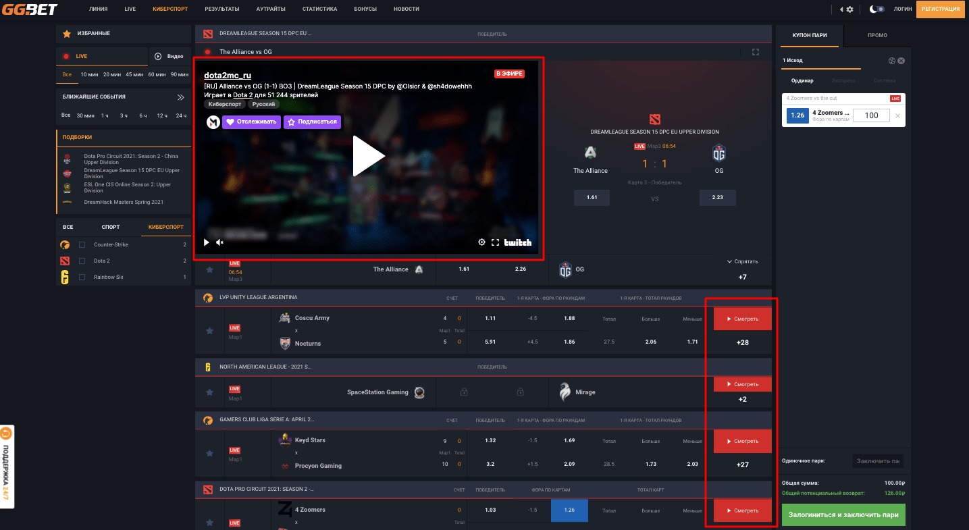Favorite the SpaceStation Gaming vs Mirage match

(x=210, y=392)
